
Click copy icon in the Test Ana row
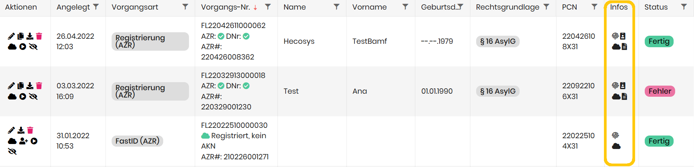click(20, 86)
